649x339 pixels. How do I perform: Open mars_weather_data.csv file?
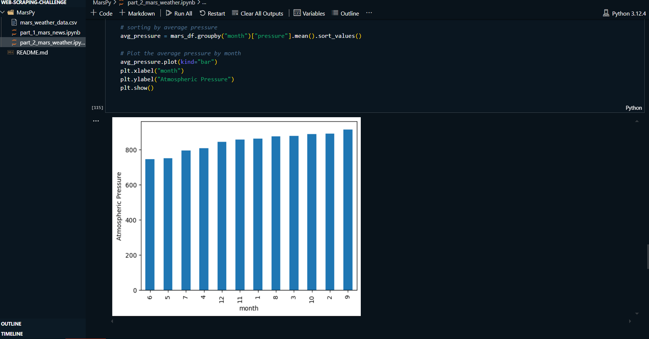(x=48, y=23)
